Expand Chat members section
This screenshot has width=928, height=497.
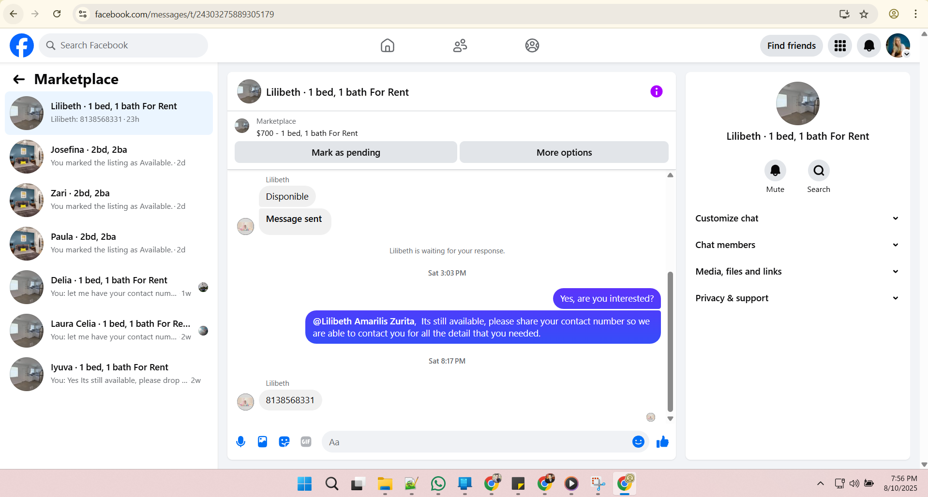click(x=797, y=245)
